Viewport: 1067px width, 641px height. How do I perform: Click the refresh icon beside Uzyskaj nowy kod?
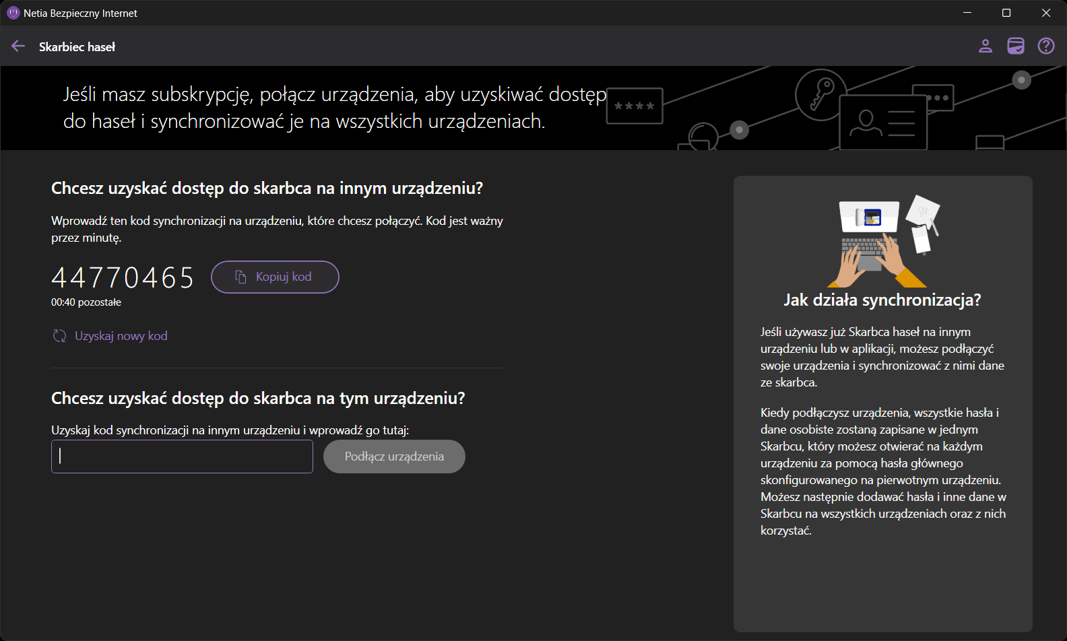point(60,336)
